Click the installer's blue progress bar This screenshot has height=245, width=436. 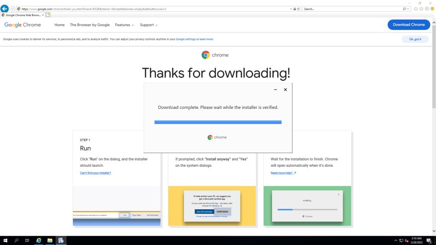pyautogui.click(x=218, y=122)
